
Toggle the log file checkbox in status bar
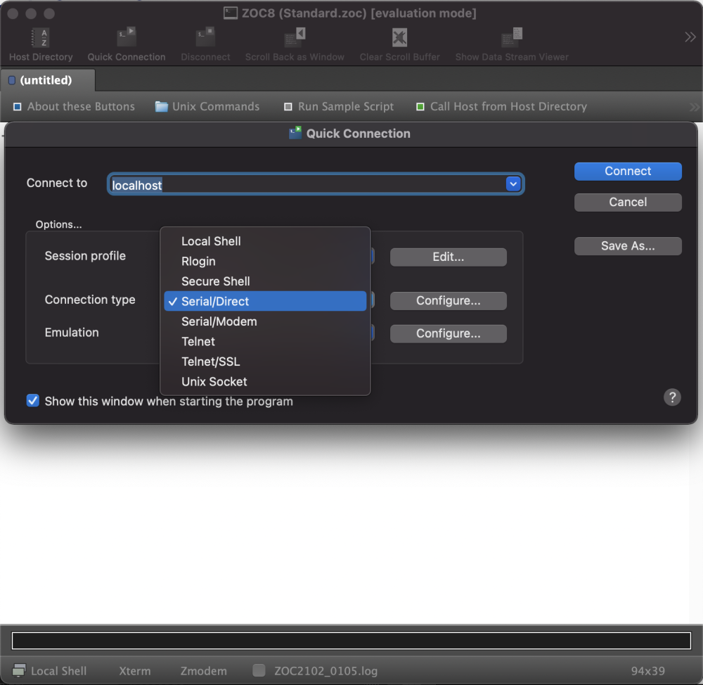pos(259,670)
